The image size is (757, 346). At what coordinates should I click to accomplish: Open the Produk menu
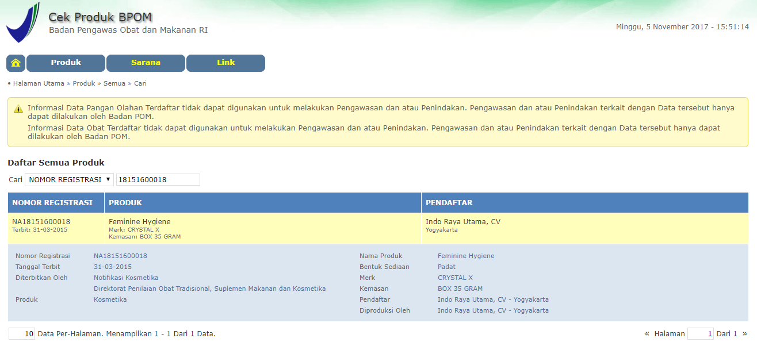[x=66, y=63]
